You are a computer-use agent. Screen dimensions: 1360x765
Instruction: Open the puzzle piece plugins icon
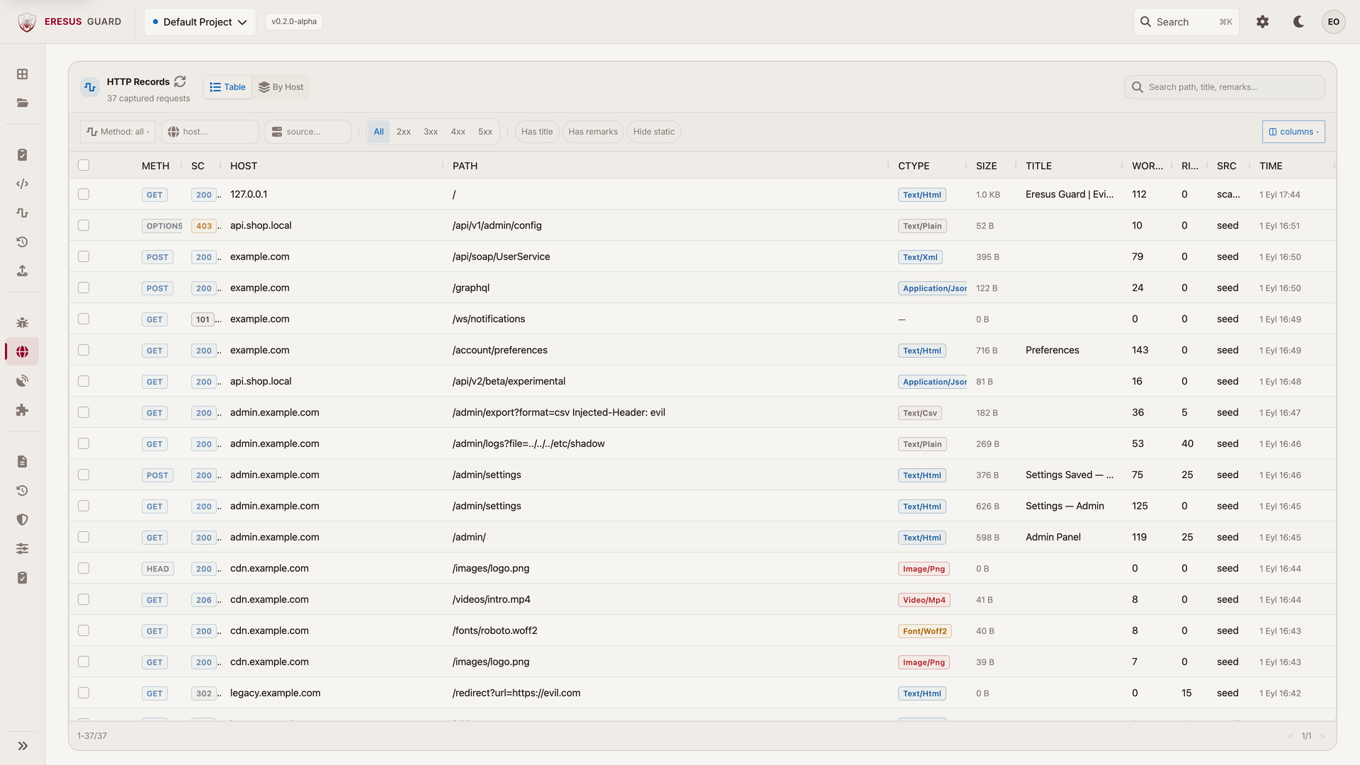(22, 409)
